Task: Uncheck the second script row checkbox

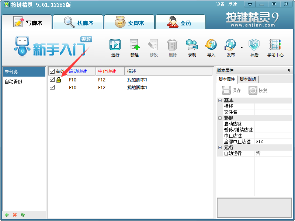Action: (52, 87)
